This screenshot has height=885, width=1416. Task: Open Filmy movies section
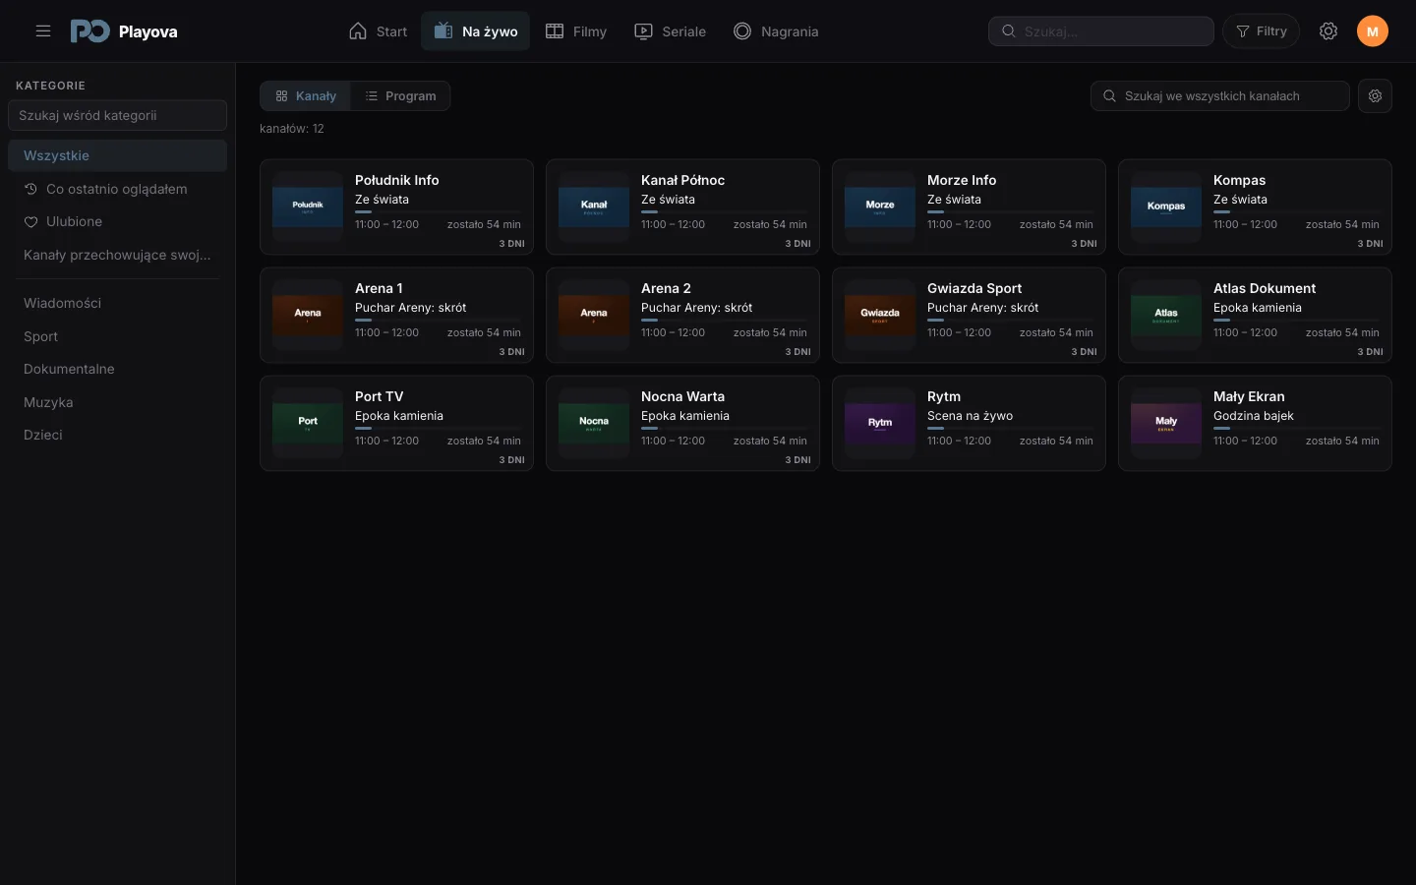tap(576, 31)
